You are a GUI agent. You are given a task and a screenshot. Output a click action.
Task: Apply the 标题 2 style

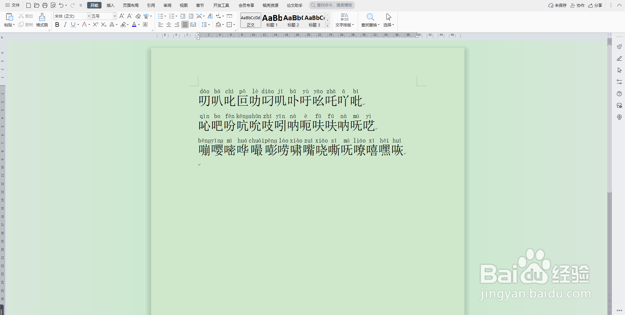[293, 20]
